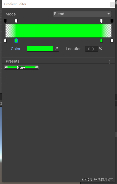Select the white alpha key near left
Screen dimensions: 117x184
pos(16,21)
